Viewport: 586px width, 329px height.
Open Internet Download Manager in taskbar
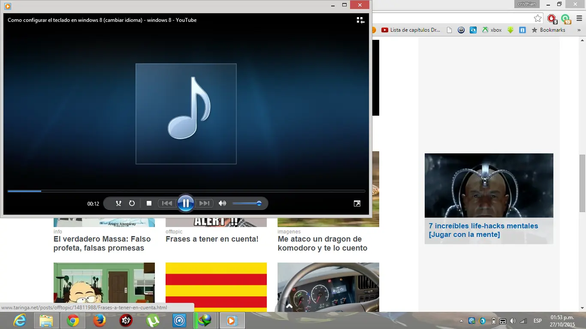205,320
